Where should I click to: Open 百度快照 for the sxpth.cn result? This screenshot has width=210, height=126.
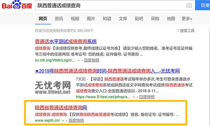(76, 120)
